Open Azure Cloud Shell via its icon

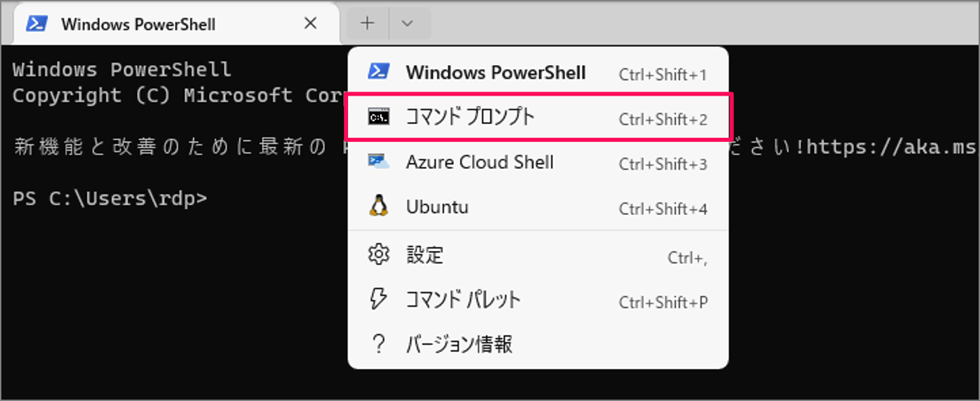(x=377, y=161)
